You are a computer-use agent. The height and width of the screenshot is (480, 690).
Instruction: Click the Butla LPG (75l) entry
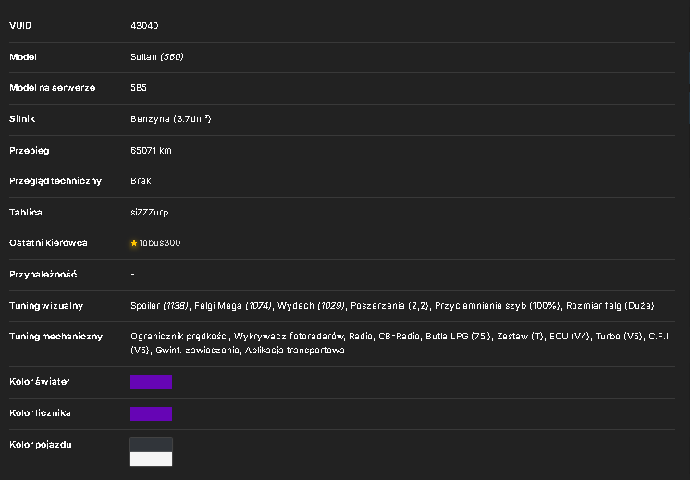(458, 336)
